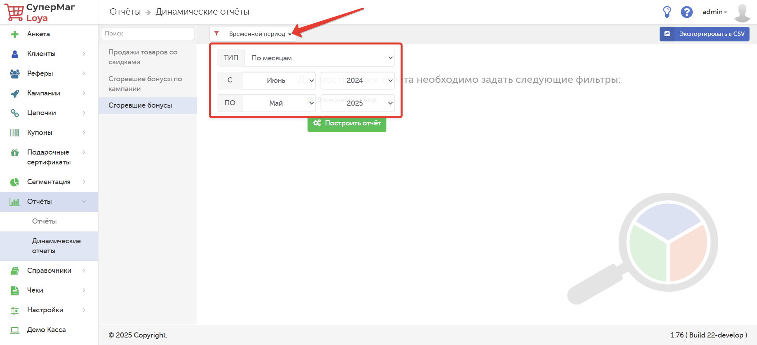Focus the Поиск search field
Viewport: 757px width, 345px height.
[x=147, y=34]
